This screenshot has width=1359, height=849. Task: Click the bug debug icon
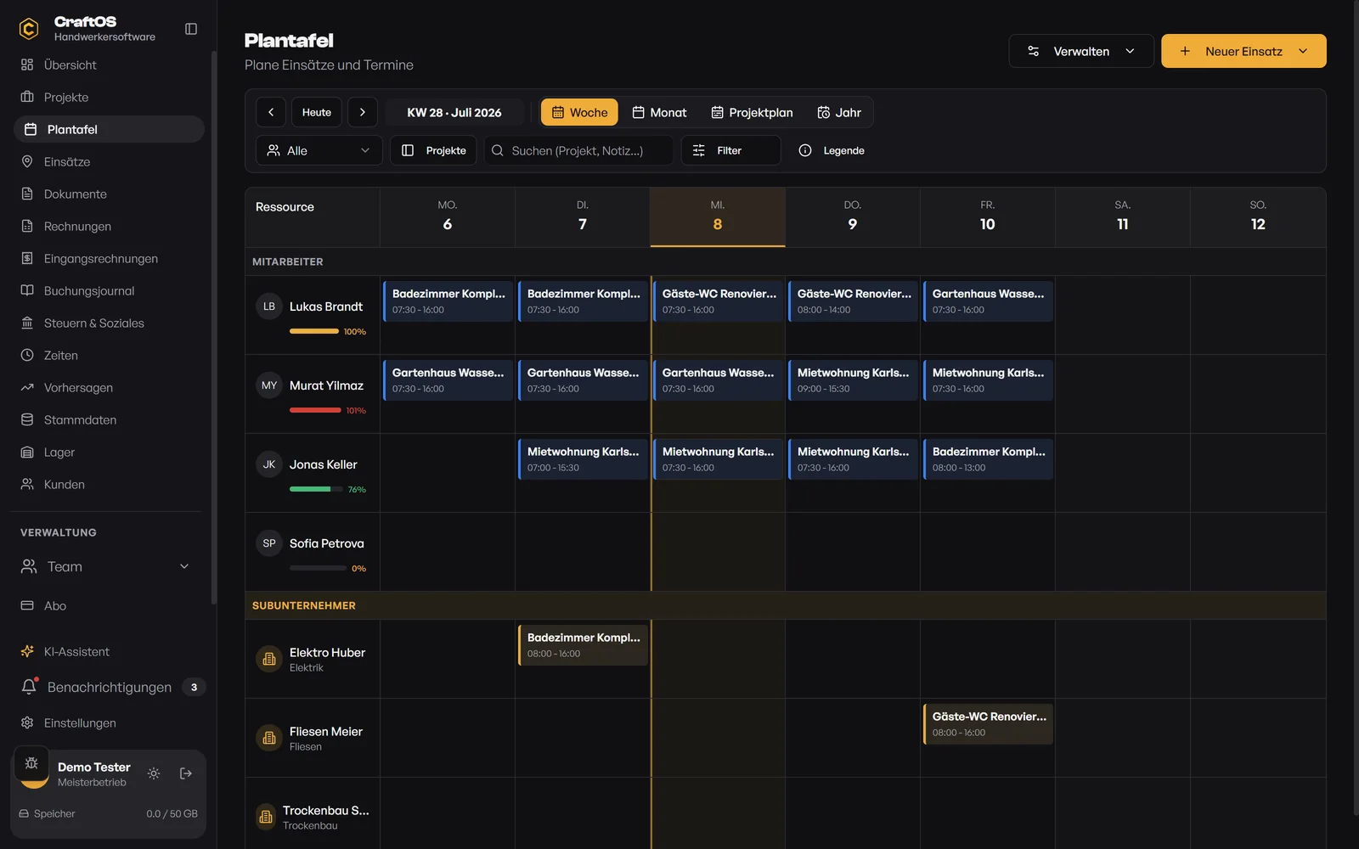click(31, 763)
